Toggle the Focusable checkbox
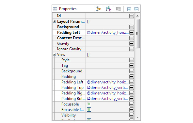This screenshot has height=123, width=193. point(89,104)
